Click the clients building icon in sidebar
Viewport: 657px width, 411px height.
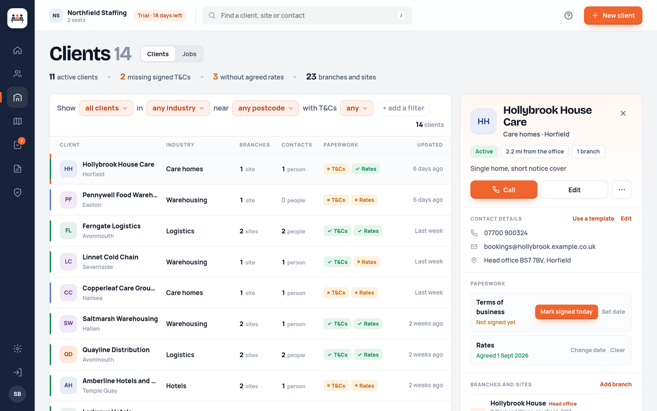coord(17,98)
